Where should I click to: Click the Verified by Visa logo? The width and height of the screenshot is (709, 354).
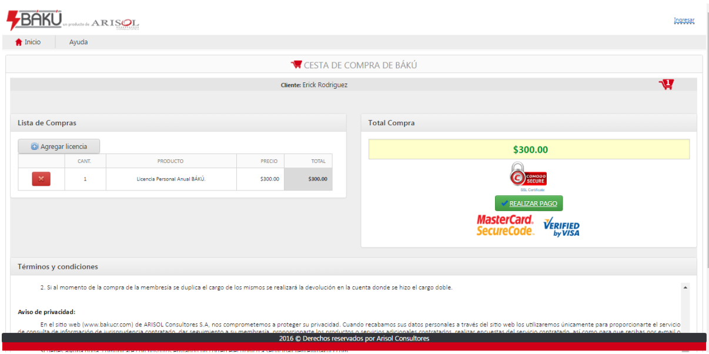(x=561, y=227)
